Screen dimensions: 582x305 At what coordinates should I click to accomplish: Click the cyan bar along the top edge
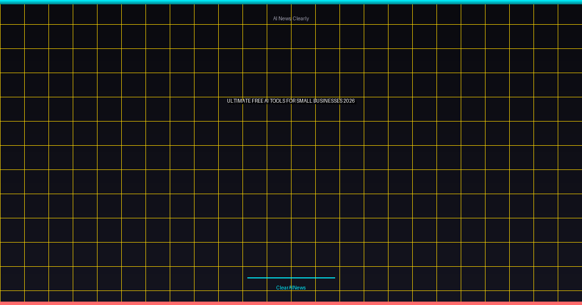(291, 2)
